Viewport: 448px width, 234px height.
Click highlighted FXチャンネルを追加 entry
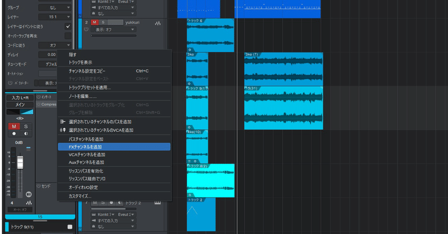pos(114,147)
